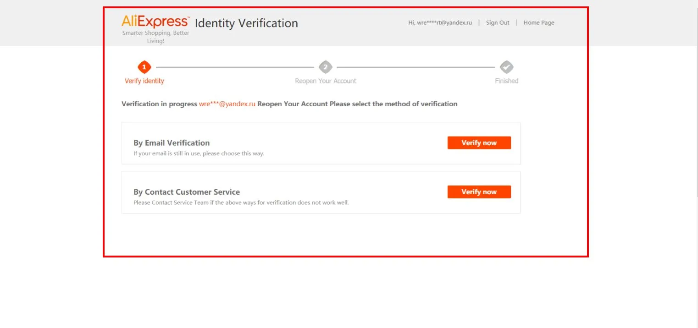Viewport: 698px width, 328px height.
Task: Select the By Contact Customer Service heading
Action: (187, 192)
